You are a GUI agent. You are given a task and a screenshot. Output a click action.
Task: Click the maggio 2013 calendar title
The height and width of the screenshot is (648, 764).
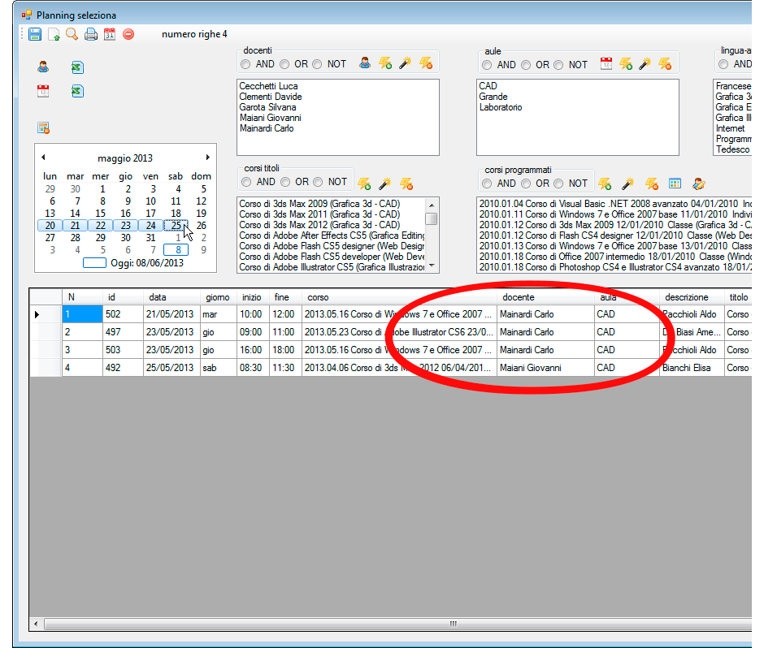tap(125, 158)
